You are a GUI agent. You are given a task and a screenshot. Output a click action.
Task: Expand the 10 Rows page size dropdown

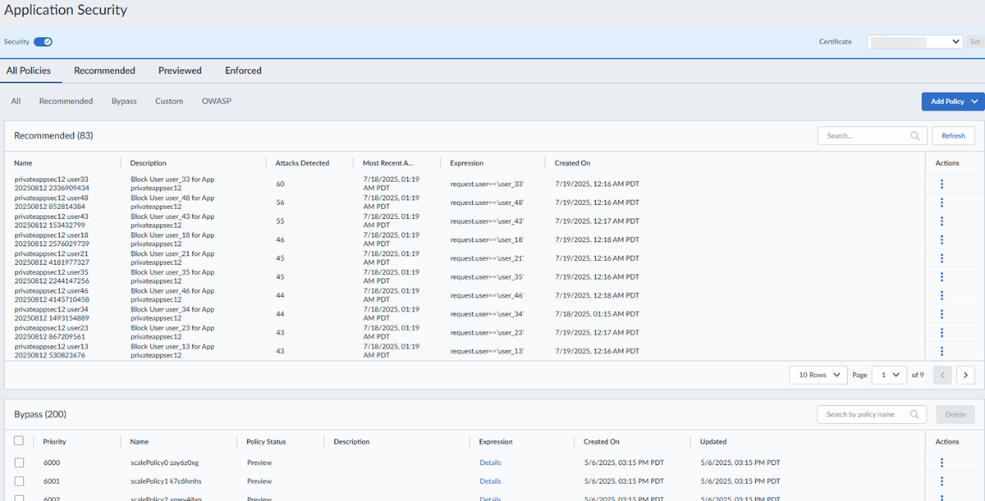coord(818,375)
